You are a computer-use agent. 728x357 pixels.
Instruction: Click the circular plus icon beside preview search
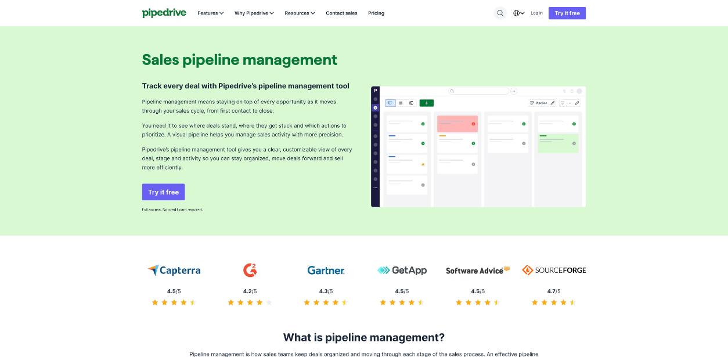(514, 91)
